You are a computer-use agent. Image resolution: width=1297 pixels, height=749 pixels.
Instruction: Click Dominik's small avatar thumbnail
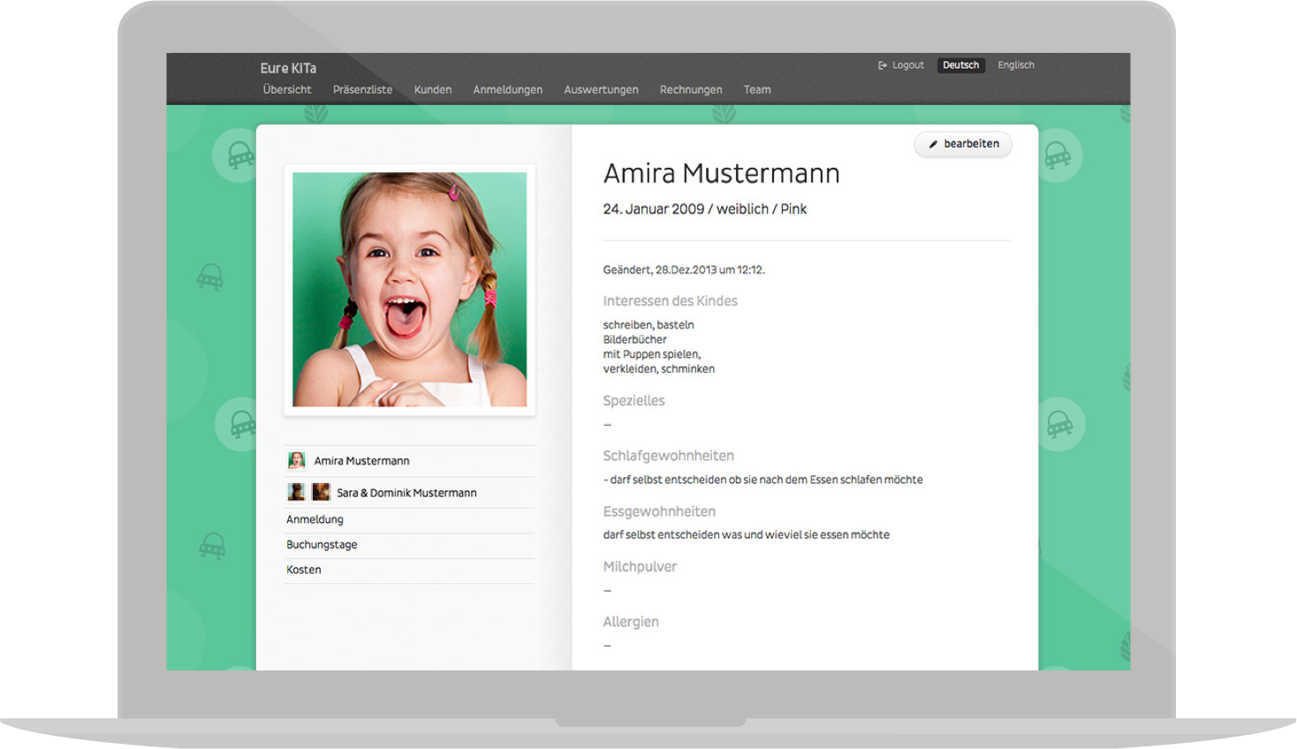321,493
